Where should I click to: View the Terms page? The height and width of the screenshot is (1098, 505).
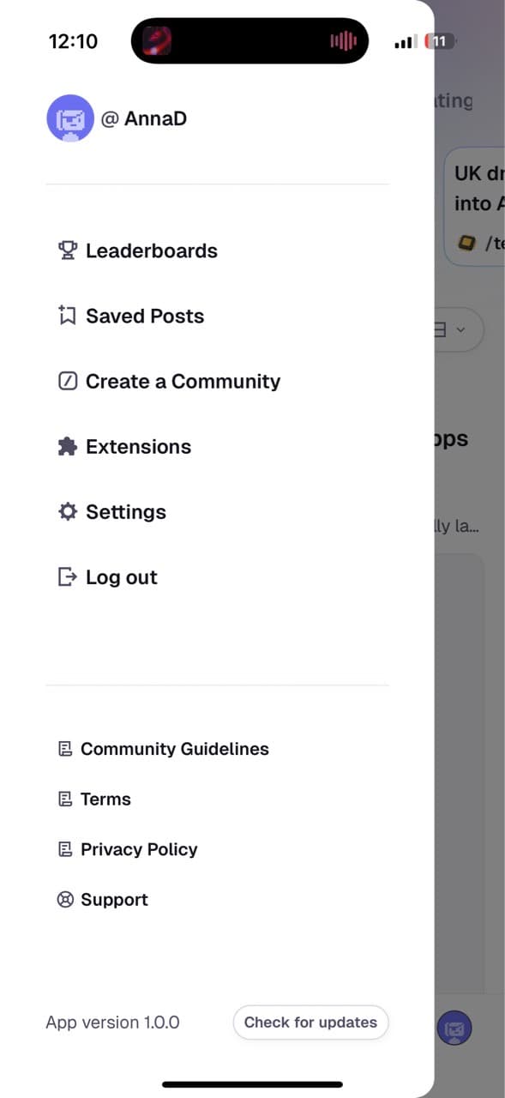click(x=105, y=799)
